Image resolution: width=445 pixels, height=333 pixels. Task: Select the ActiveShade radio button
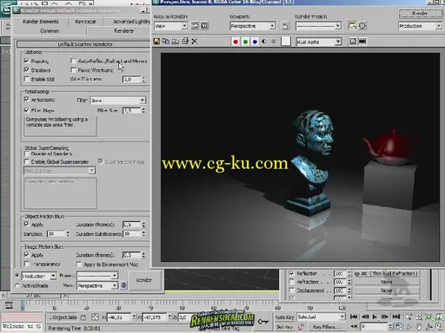[17, 285]
